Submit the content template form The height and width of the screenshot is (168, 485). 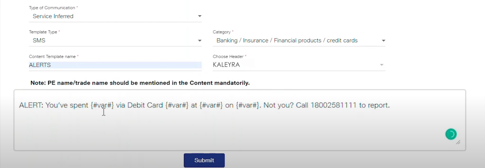click(x=204, y=160)
